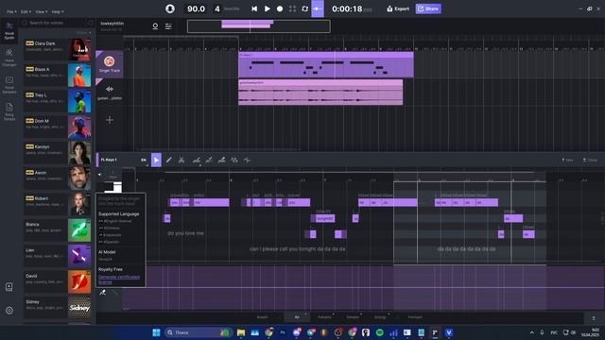Click the Export icon button
This screenshot has height=340, width=605.
(x=398, y=8)
